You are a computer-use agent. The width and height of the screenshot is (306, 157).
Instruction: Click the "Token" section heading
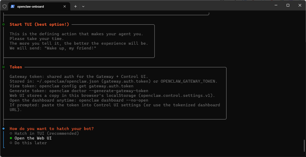click(16, 67)
